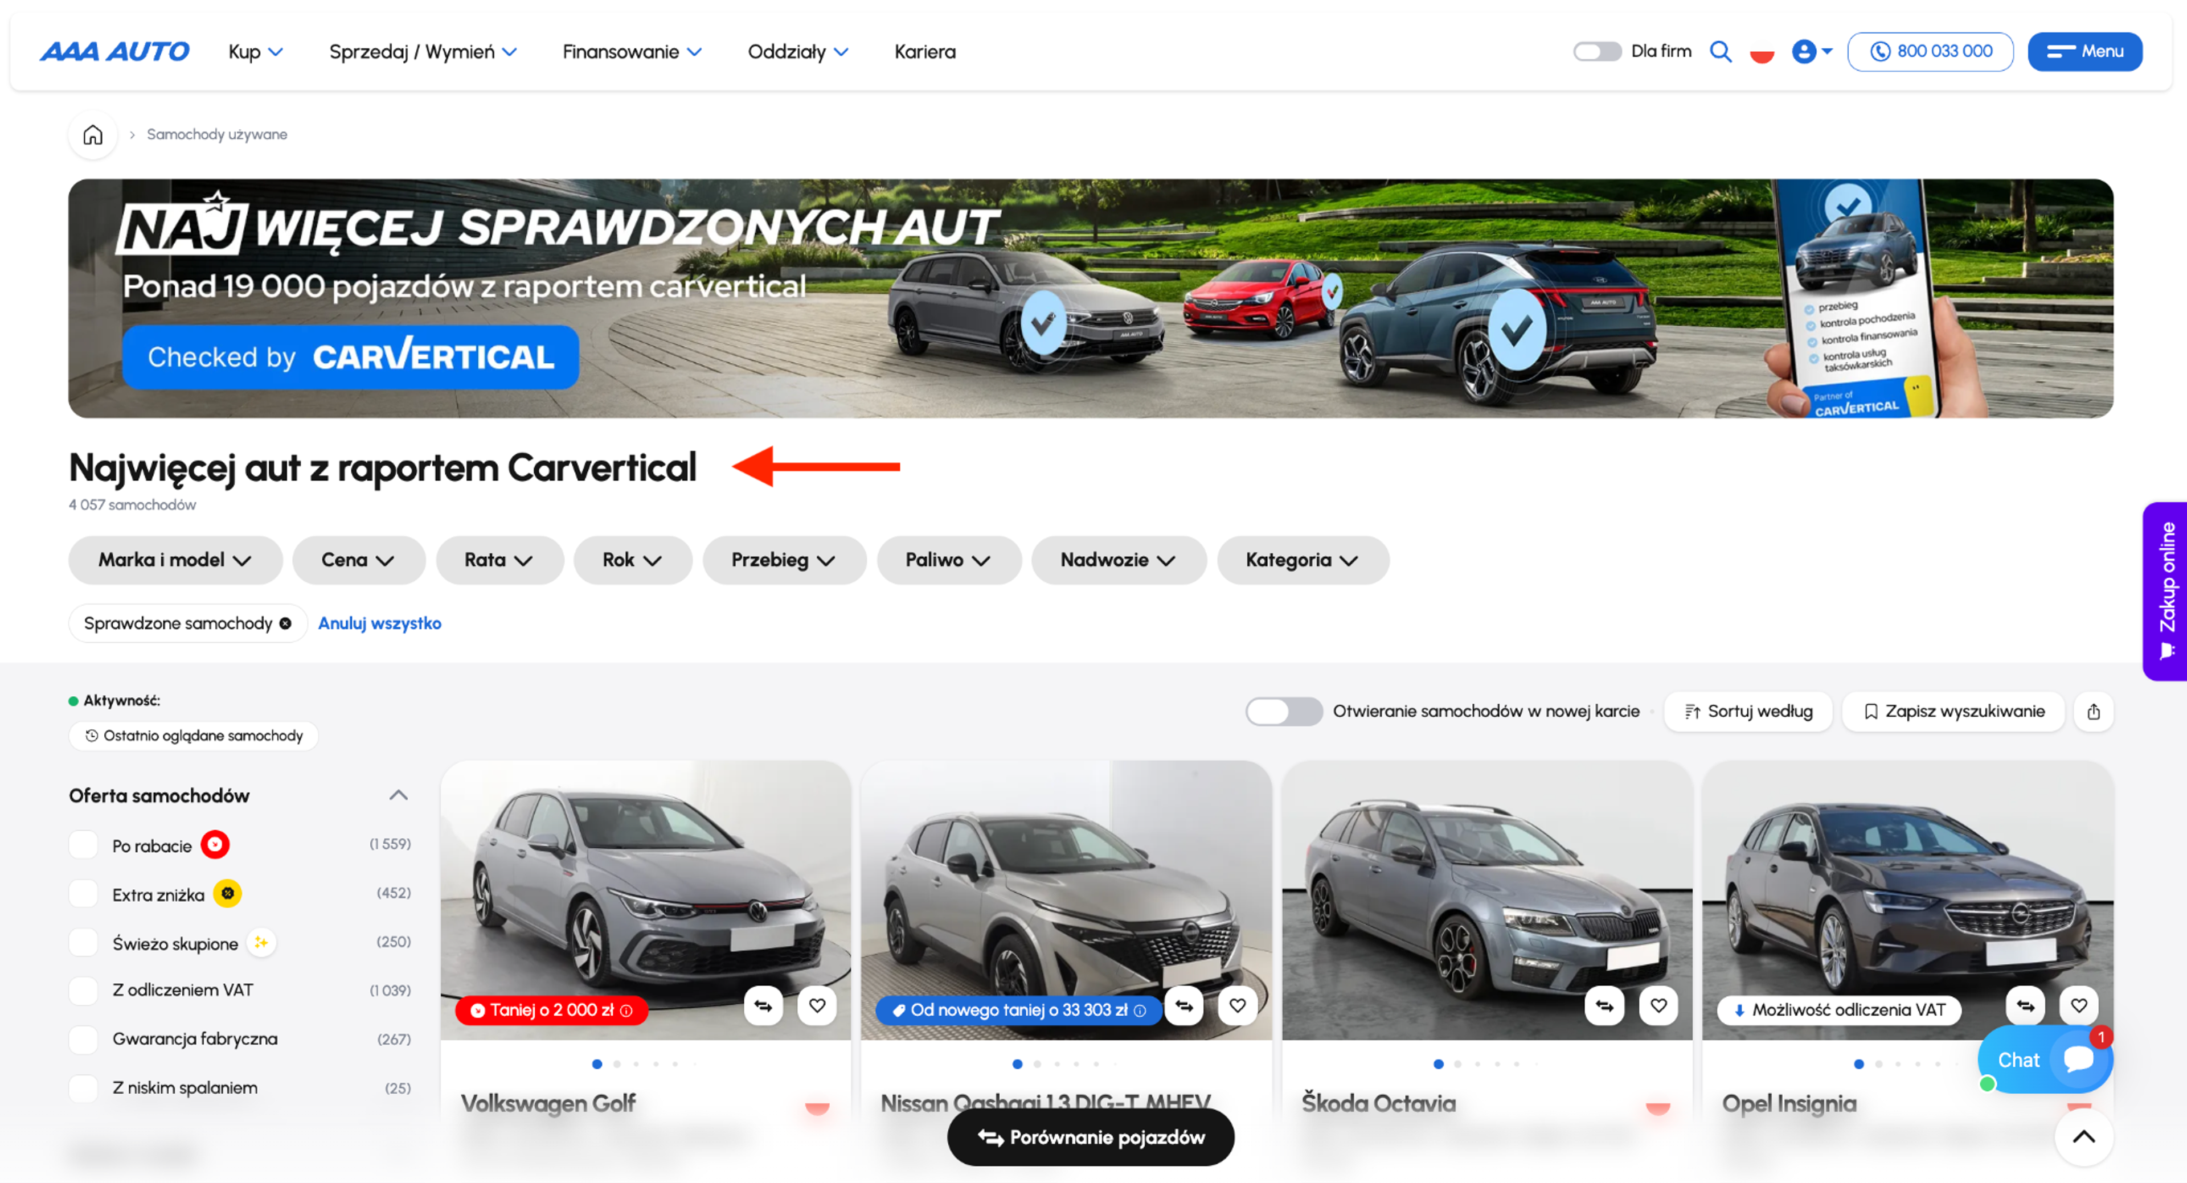Remove the Sprawdzone samochody filter chip
Image resolution: width=2187 pixels, height=1183 pixels.
click(x=285, y=624)
